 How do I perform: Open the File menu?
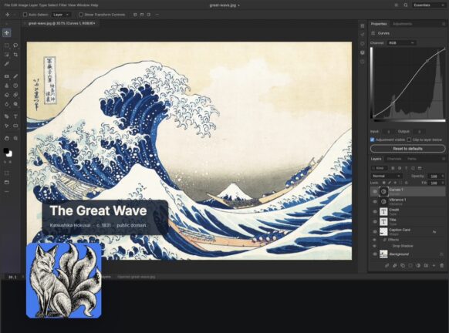8,5
